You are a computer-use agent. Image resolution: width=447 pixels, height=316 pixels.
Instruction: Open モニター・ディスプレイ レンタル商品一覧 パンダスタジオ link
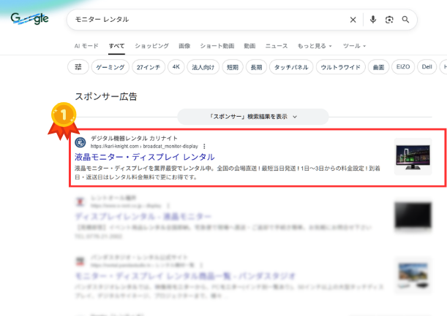pyautogui.click(x=185, y=276)
